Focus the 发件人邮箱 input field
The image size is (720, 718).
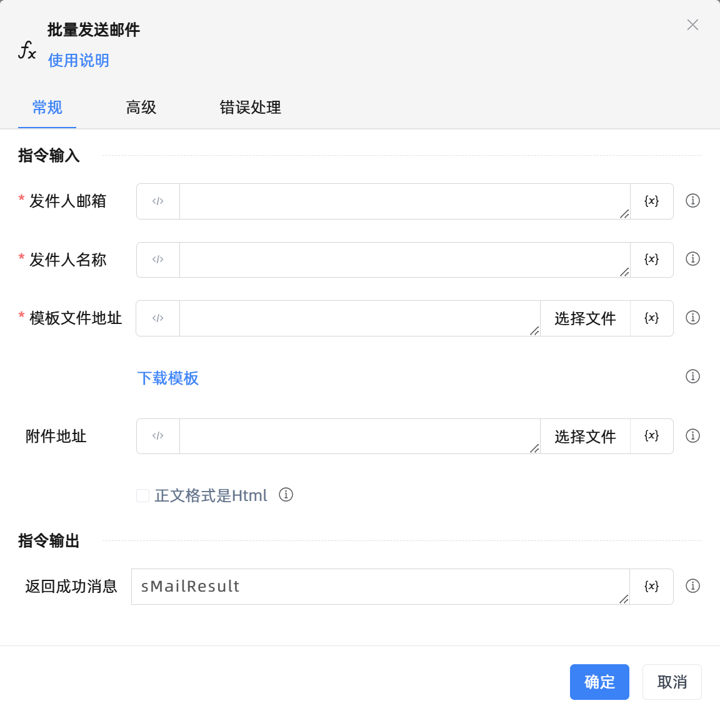tap(404, 201)
